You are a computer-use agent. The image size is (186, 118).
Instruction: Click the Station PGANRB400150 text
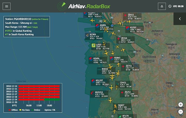[x=18, y=19]
